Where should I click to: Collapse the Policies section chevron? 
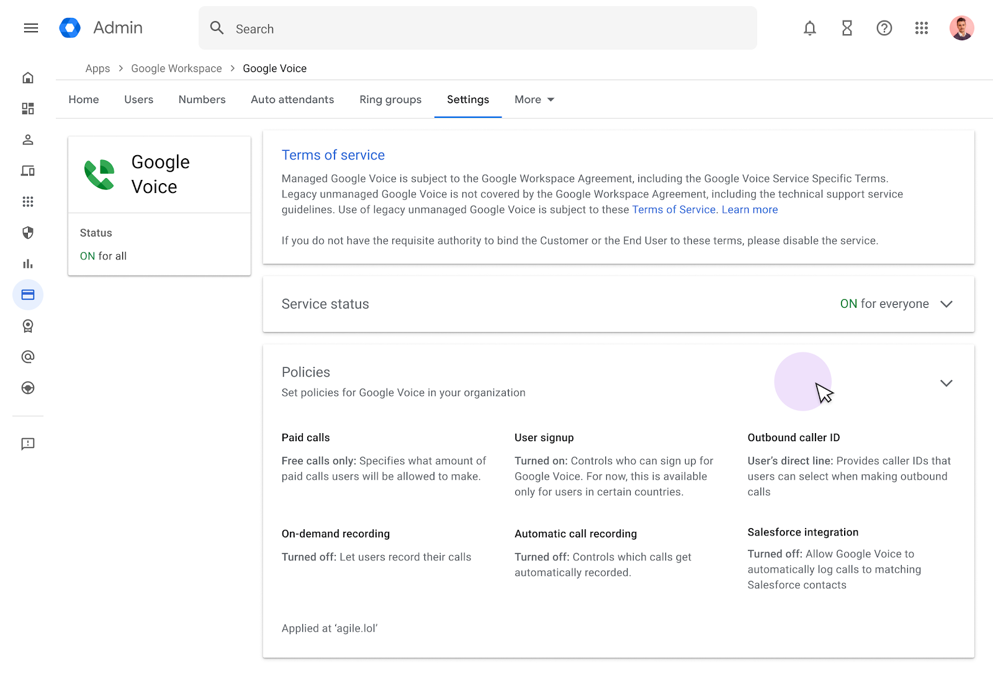[946, 383]
